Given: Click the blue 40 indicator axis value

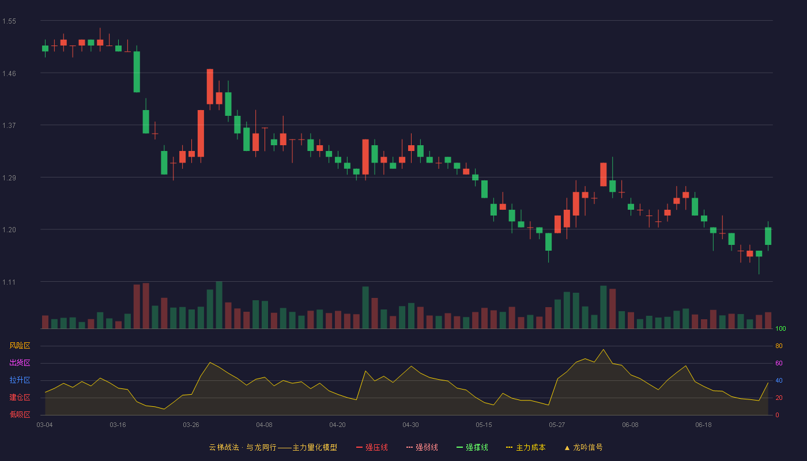Looking at the screenshot, I should point(779,380).
